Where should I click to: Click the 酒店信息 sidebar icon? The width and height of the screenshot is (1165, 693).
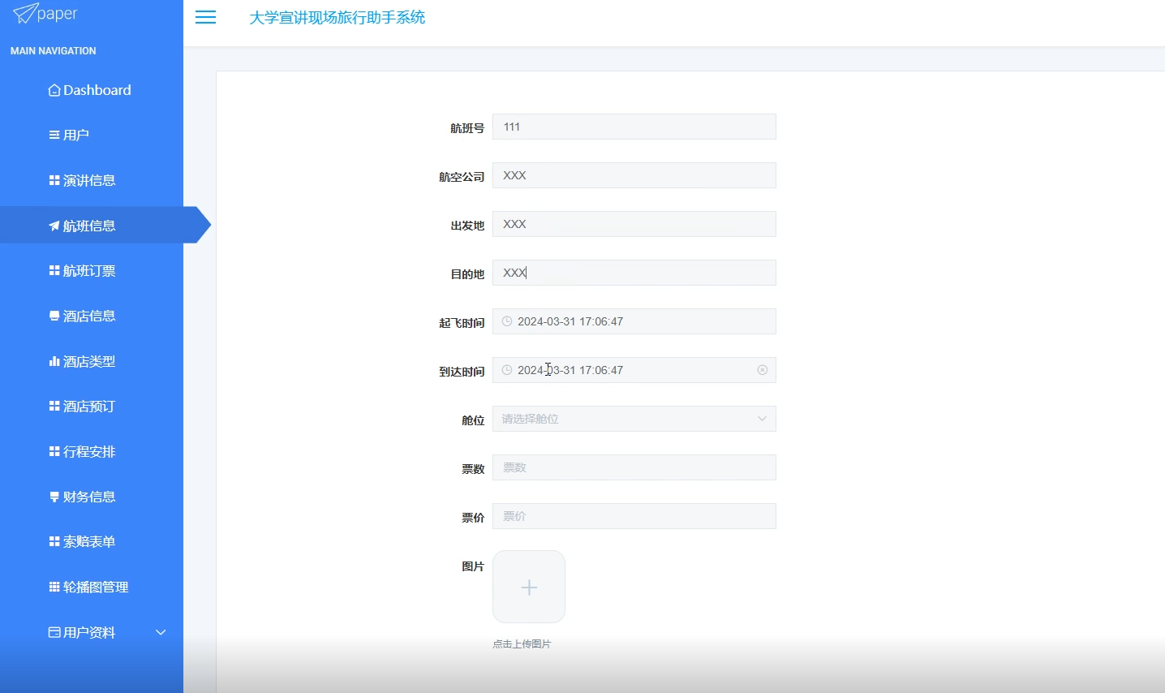[x=54, y=316]
